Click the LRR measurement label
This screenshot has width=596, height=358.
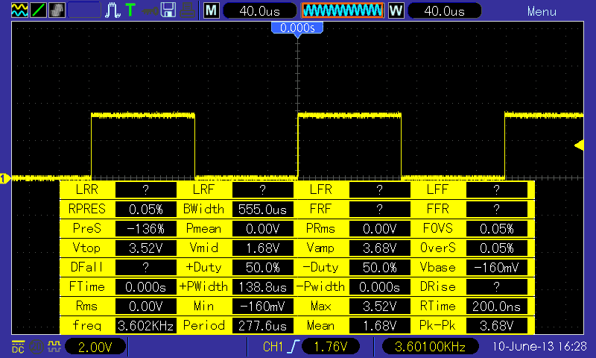(86, 189)
